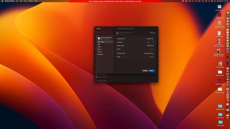Select the Pretty Princess drive icon
The width and height of the screenshot is (230, 129).
point(220,6)
